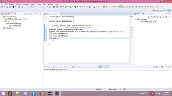Collapse the BasicCalculater project node
The width and height of the screenshot is (172, 96).
point(2,17)
